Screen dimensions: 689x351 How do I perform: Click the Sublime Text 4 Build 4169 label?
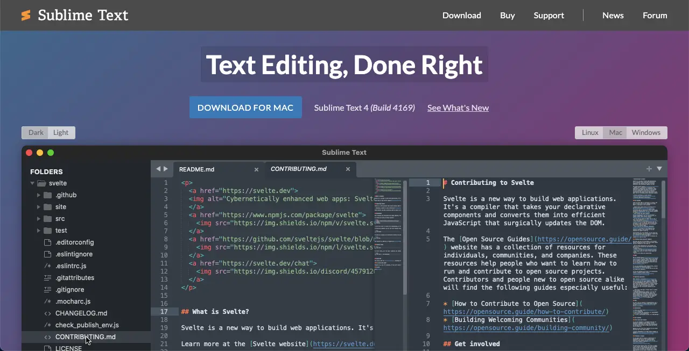[364, 108]
